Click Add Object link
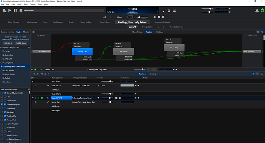 [x=56, y=110]
